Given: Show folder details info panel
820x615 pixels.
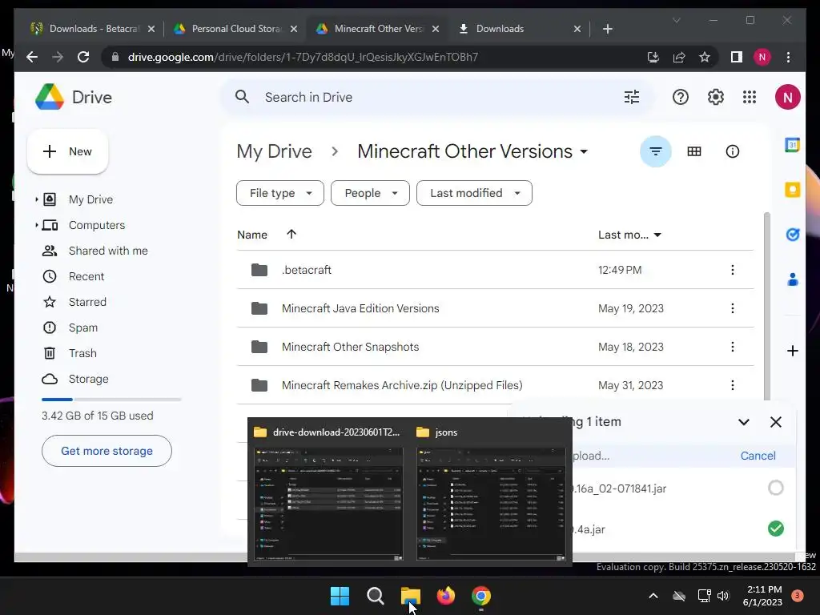Looking at the screenshot, I should [x=732, y=151].
